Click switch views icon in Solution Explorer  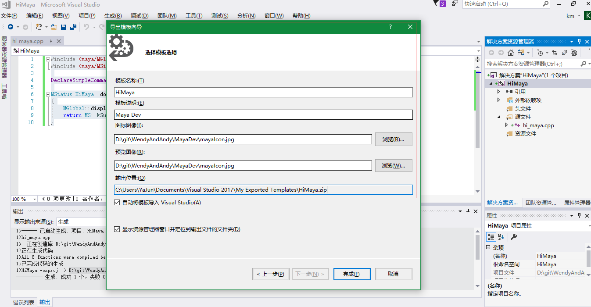point(521,53)
